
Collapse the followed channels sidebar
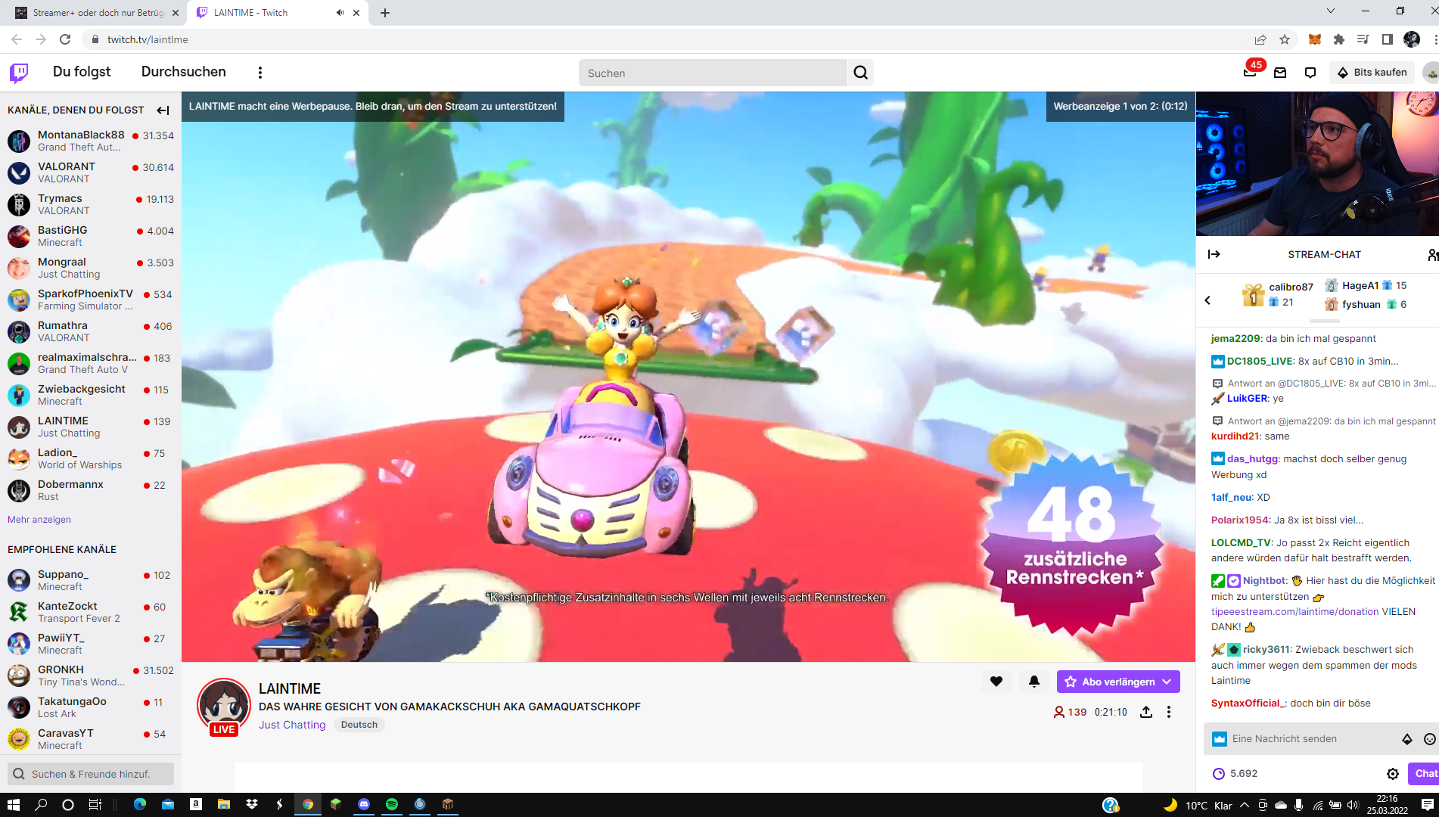(163, 110)
